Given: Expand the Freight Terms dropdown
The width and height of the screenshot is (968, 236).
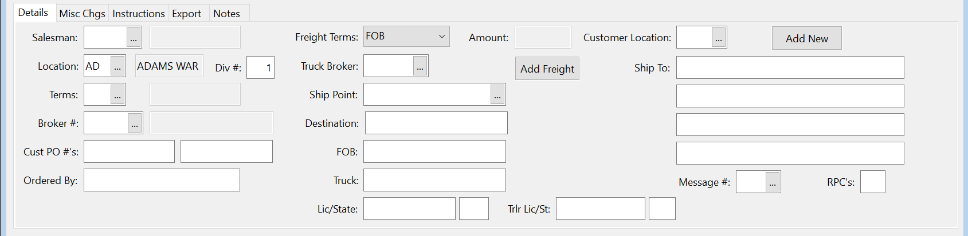Looking at the screenshot, I should (441, 37).
